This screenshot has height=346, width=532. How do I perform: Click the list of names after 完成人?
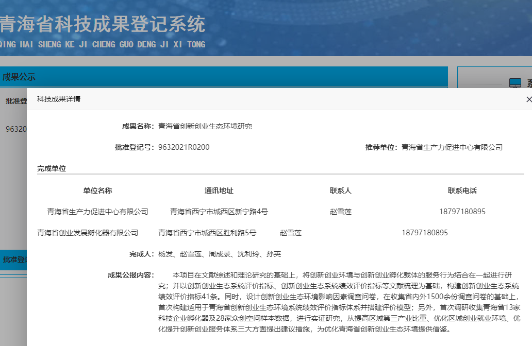tap(220, 254)
